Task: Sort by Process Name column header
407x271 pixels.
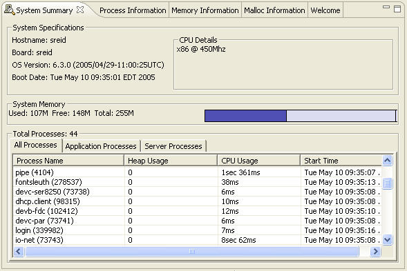Action: (x=68, y=161)
